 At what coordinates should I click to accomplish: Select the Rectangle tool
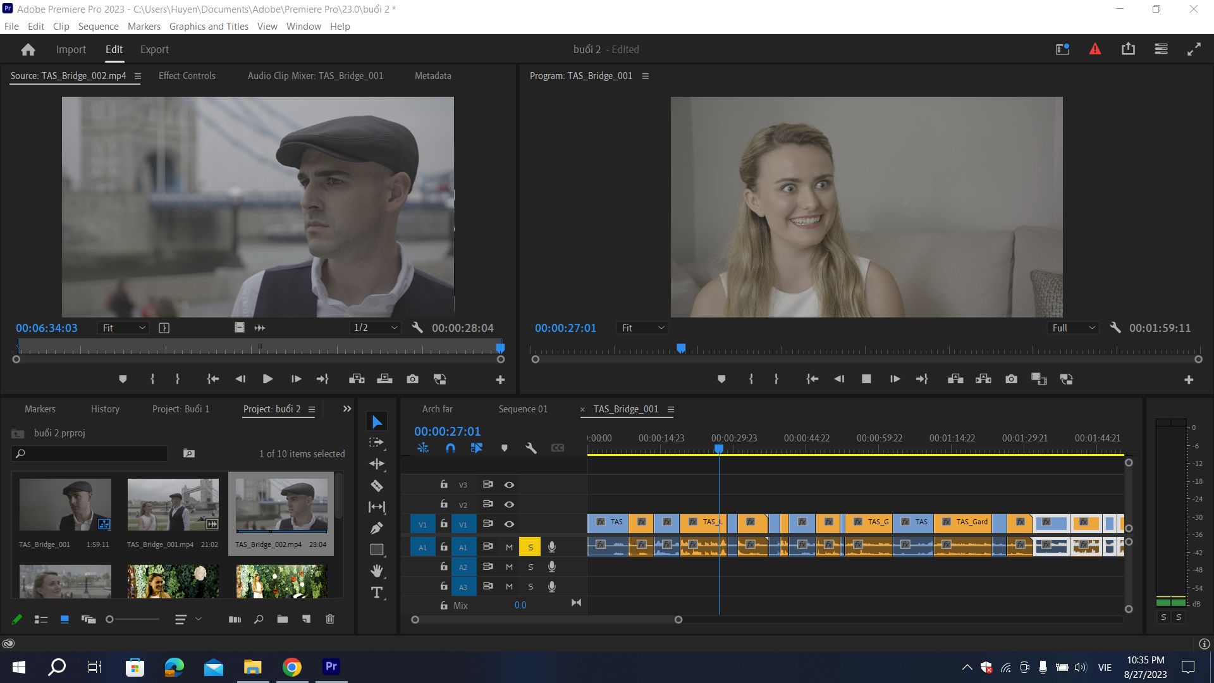377,550
